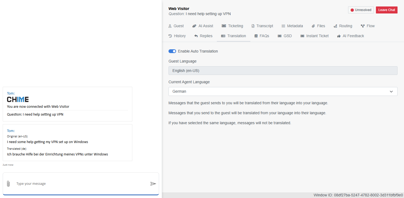The width and height of the screenshot is (404, 198).
Task: Click the 'Question: I need help setting up VPN' chat line
Action: (x=35, y=114)
